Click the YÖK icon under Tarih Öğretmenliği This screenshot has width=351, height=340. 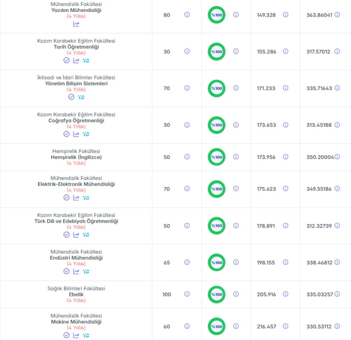coord(86,61)
